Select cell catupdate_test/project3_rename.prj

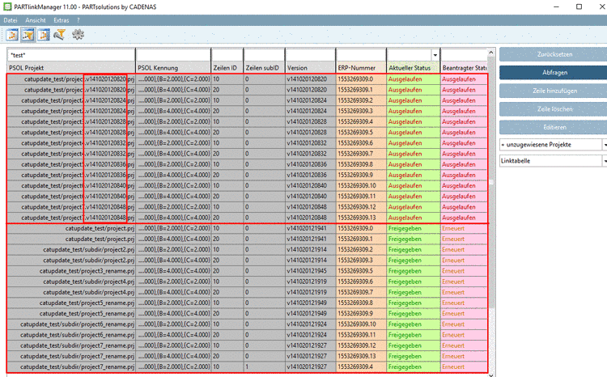[71, 271]
